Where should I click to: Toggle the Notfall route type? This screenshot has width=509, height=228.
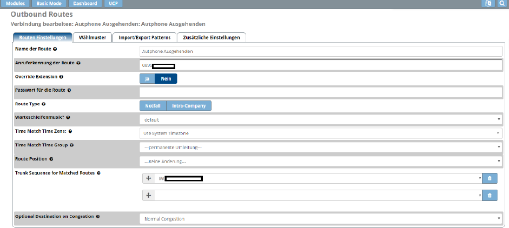153,106
